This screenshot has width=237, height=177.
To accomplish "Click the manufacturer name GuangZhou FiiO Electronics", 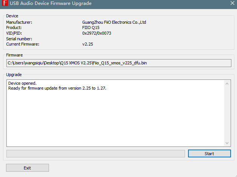I will click(114, 22).
